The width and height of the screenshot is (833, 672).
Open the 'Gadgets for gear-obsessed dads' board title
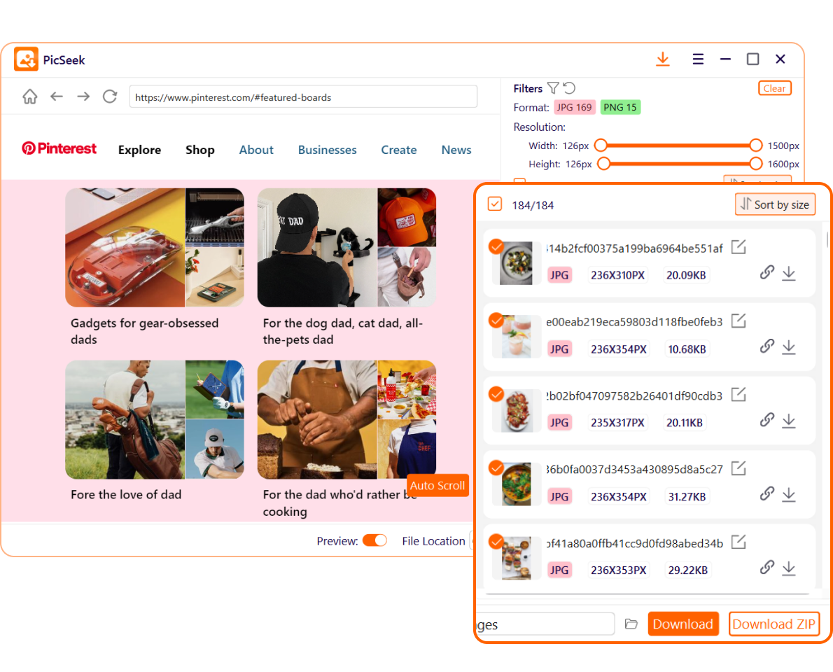144,331
